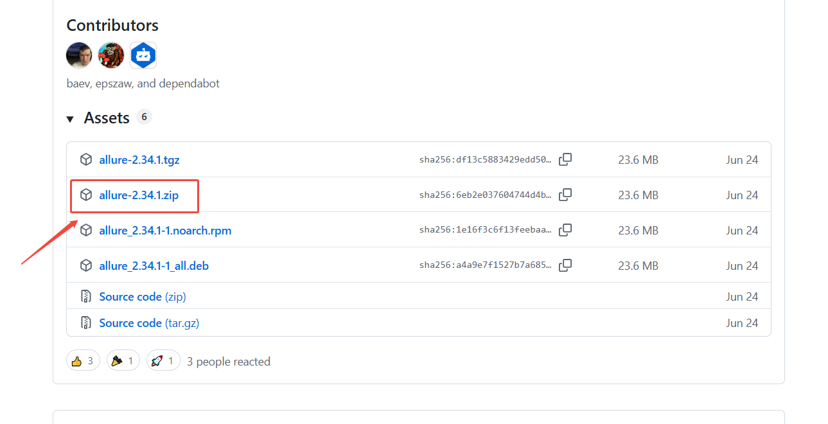Copy sha256 of allure-2.34.1.tgz
828x424 pixels.
tap(565, 160)
